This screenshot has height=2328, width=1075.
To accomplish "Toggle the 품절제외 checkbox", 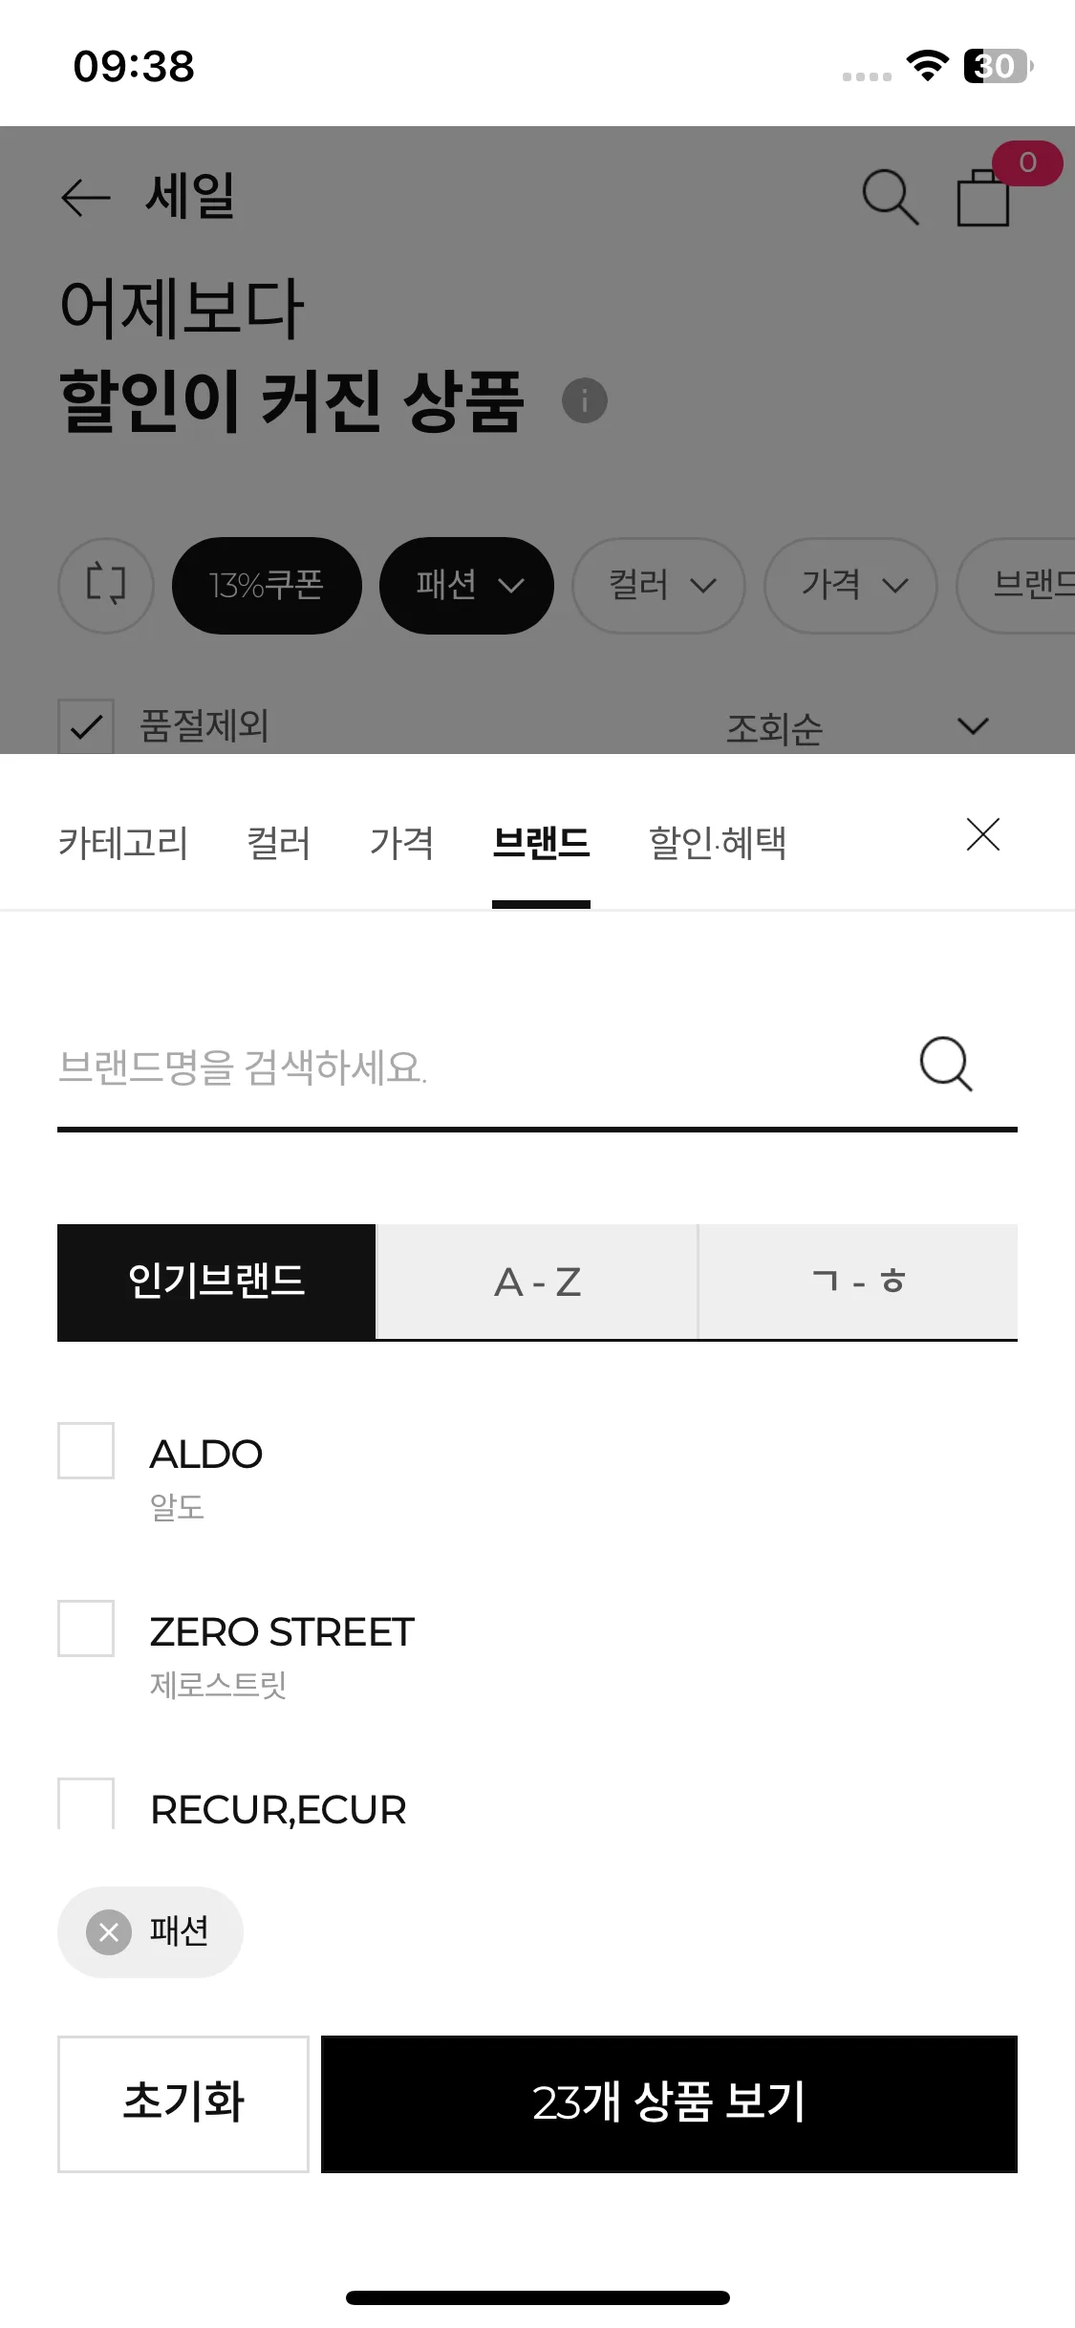I will click(x=86, y=726).
